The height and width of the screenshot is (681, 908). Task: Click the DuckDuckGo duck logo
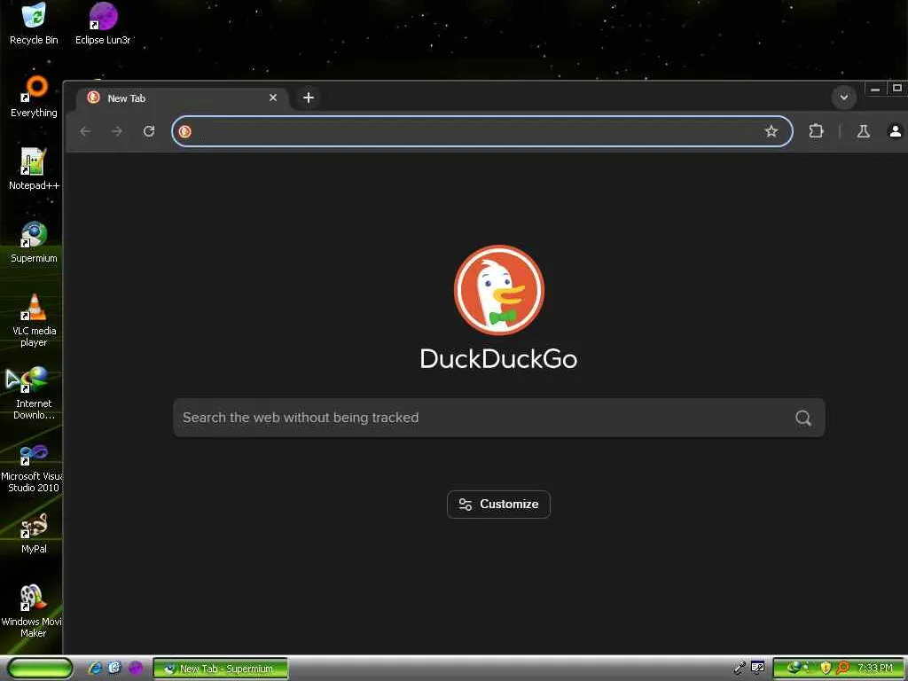point(499,290)
